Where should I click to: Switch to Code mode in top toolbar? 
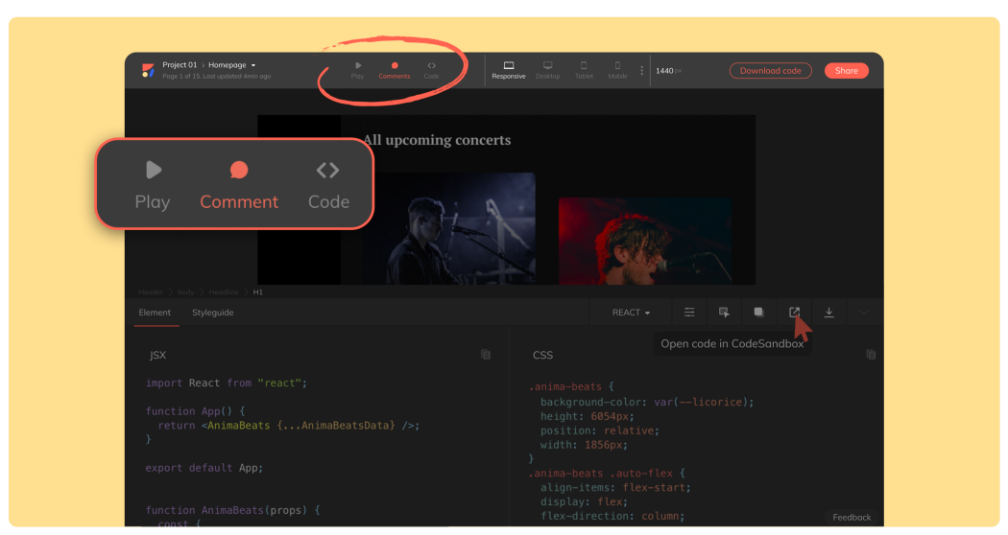click(x=431, y=66)
